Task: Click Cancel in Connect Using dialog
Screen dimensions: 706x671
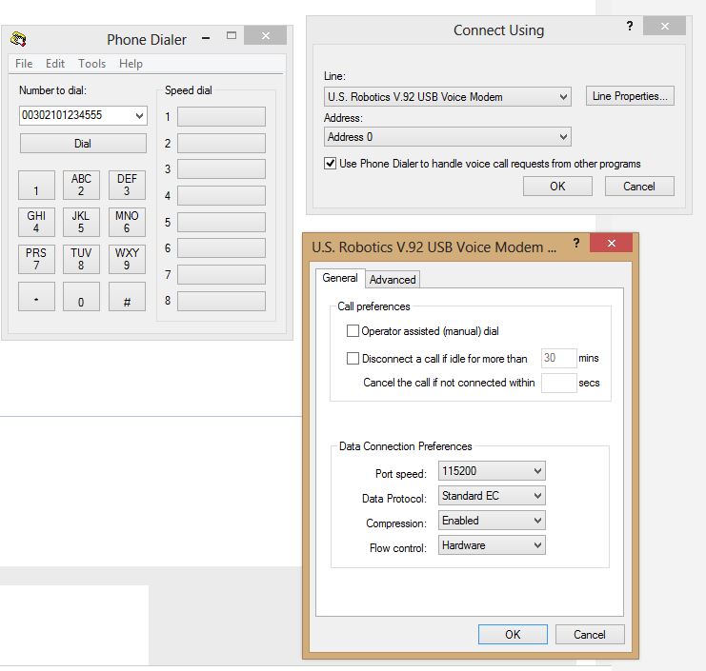Action: 639,187
